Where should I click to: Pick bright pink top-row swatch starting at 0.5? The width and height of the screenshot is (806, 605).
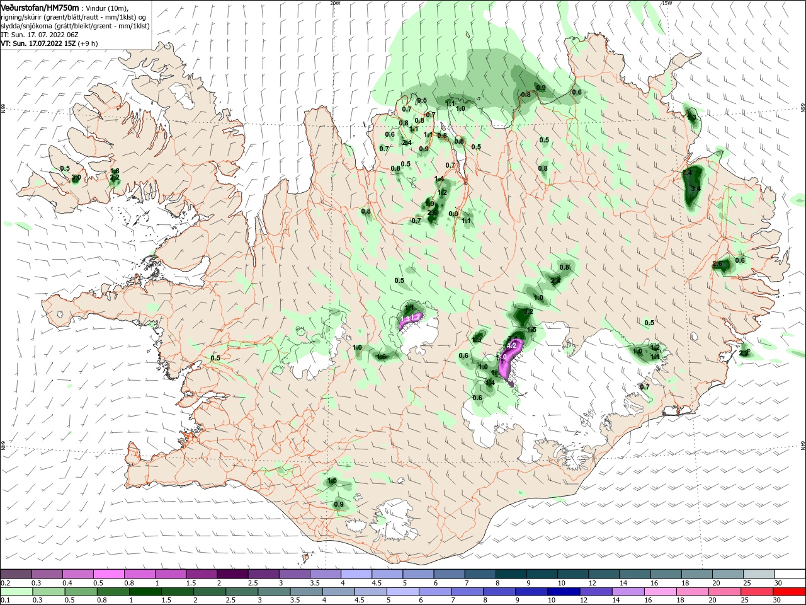108,574
